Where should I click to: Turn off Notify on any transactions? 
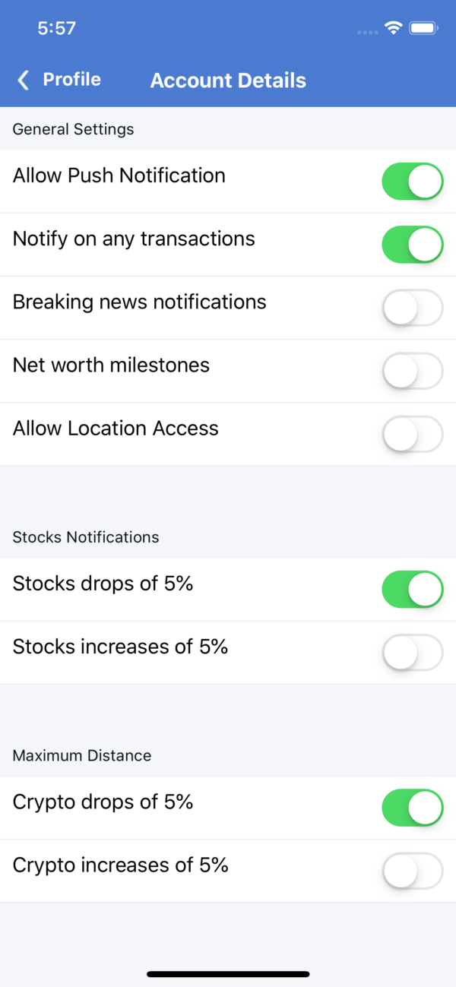point(413,245)
